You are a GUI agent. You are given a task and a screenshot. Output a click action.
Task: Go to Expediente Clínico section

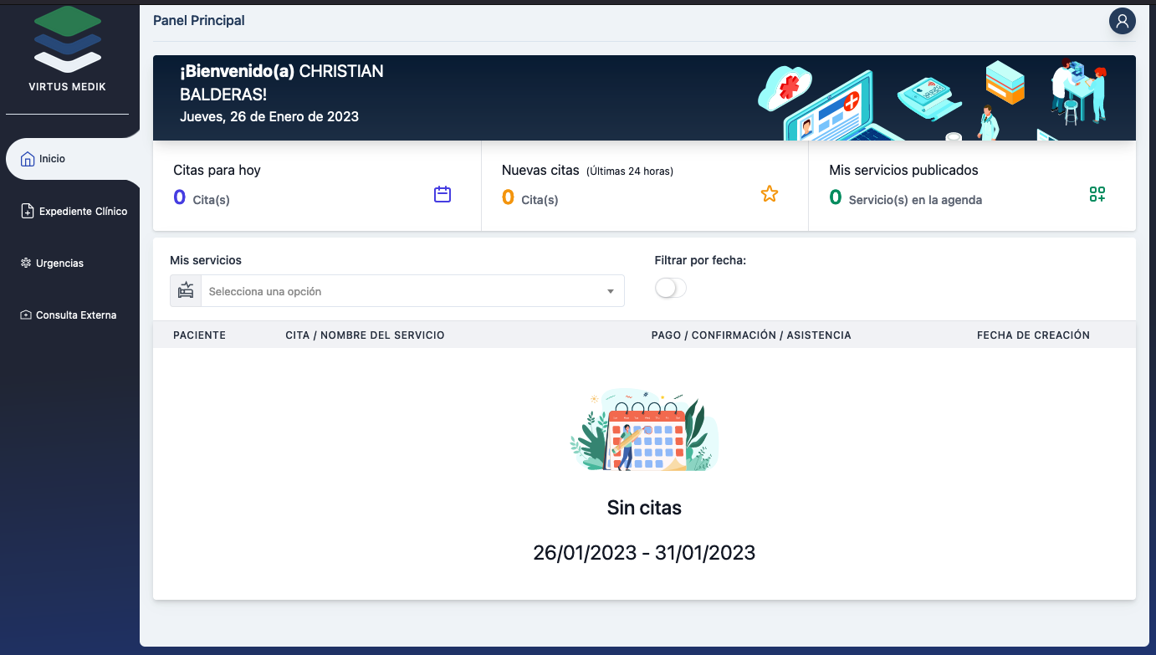(83, 212)
